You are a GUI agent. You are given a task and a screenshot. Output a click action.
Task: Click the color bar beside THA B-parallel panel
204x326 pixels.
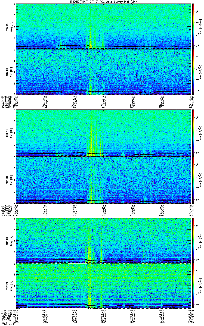click(x=193, y=72)
